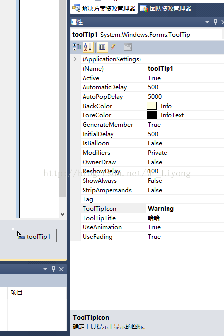
Task: Select the BackColor property name
Action: coord(97,106)
